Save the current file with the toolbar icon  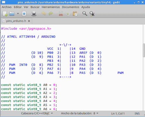click(24, 14)
